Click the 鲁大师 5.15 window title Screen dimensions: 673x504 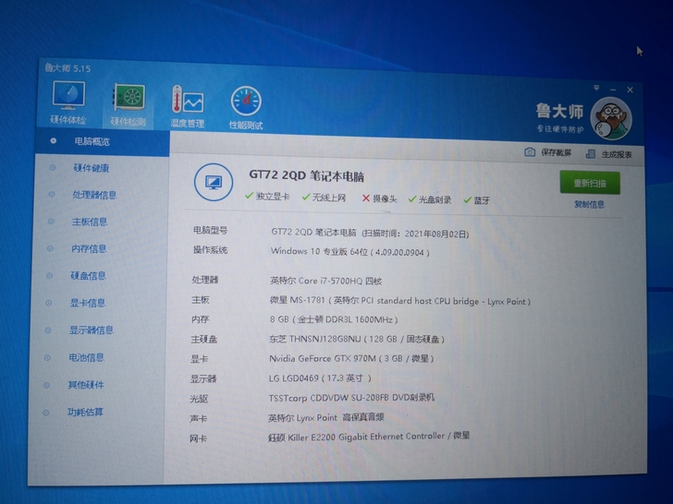(x=67, y=68)
